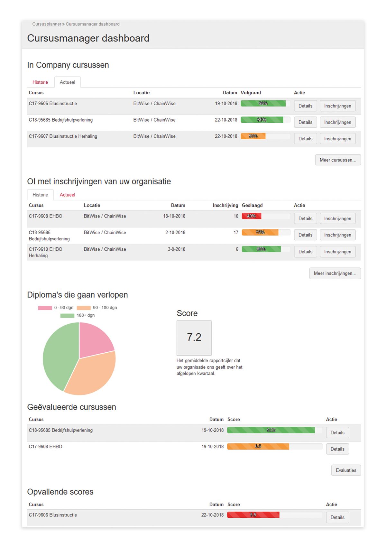Open the Cursusplanner breadcrumb link
The height and width of the screenshot is (547, 386).
point(47,24)
